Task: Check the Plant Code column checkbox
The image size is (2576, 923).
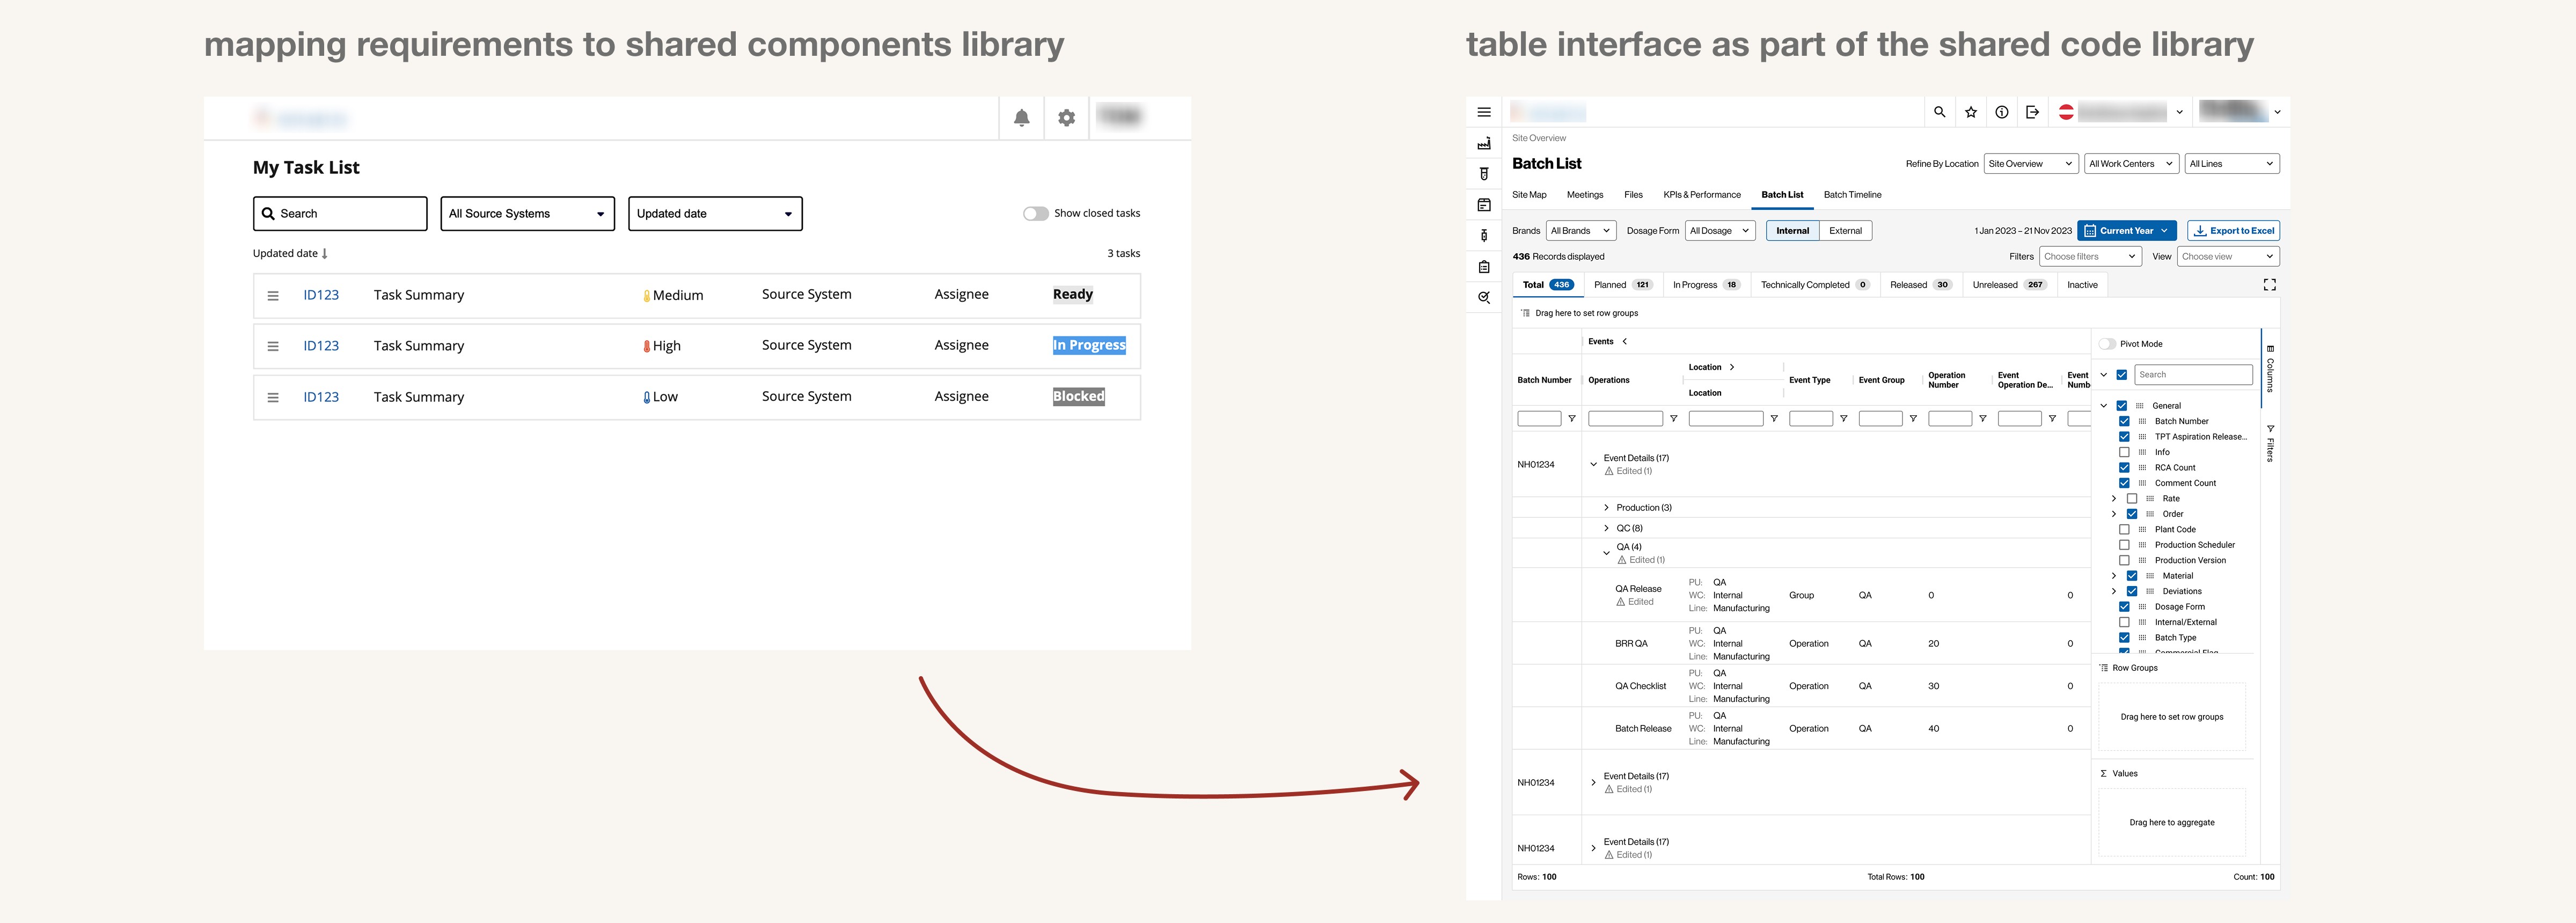Action: (x=2124, y=529)
